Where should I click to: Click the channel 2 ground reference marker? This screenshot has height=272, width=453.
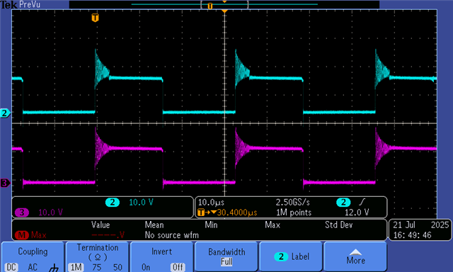tap(5, 113)
